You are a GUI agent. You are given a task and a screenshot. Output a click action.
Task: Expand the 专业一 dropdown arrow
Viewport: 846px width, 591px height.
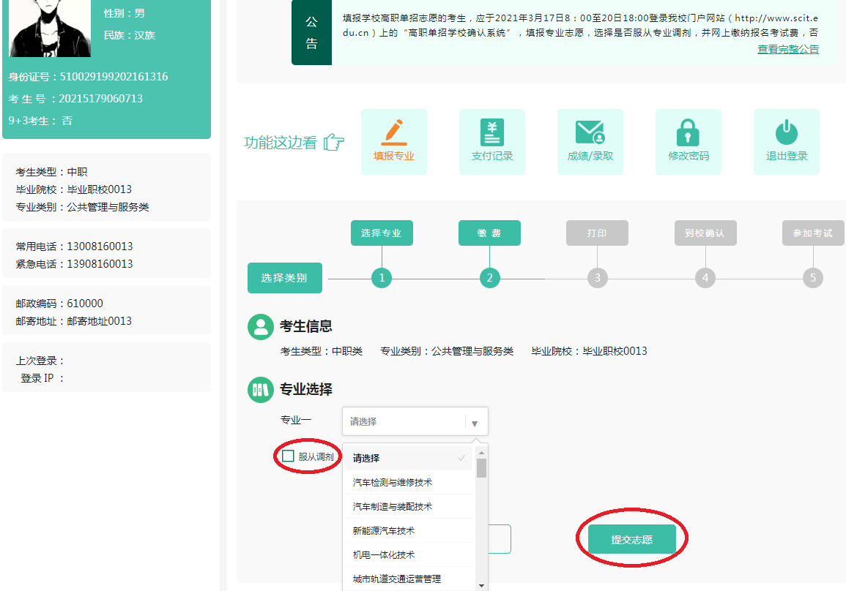click(475, 423)
